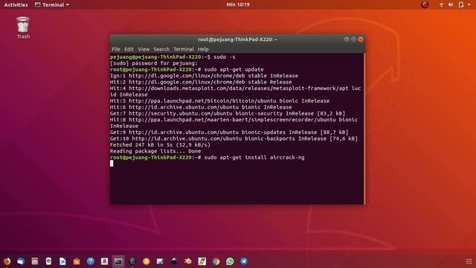Open the Search menu in Terminal
Image resolution: width=476 pixels, height=268 pixels.
point(161,49)
